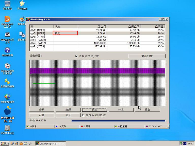The height and width of the screenshot is (146, 195).
Task: Open PECMD说明 help icon
Action: tap(7, 52)
